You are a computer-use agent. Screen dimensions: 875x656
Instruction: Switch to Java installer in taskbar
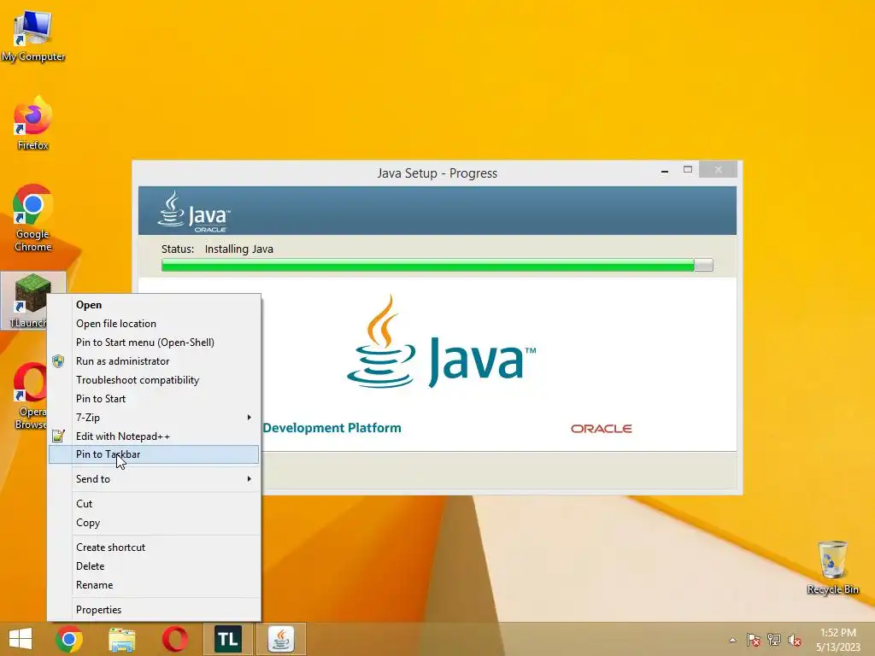click(280, 639)
